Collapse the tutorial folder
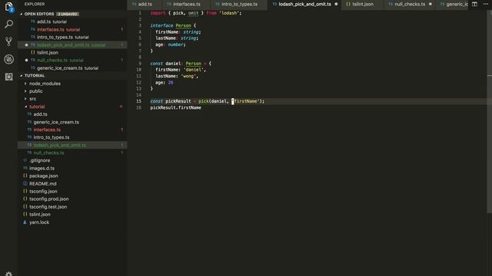 click(x=37, y=107)
